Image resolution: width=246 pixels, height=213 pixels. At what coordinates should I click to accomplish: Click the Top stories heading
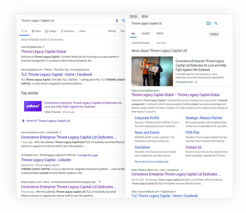click(x=30, y=93)
